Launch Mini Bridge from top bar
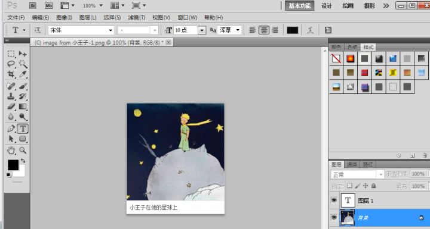This screenshot has height=229, width=430. [x=48, y=5]
